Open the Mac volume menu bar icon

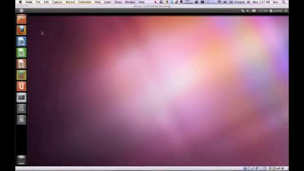click(225, 2)
